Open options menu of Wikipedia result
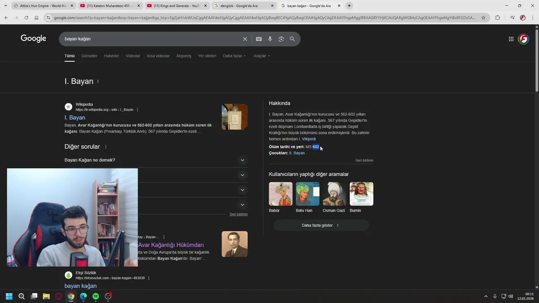 [x=137, y=110]
